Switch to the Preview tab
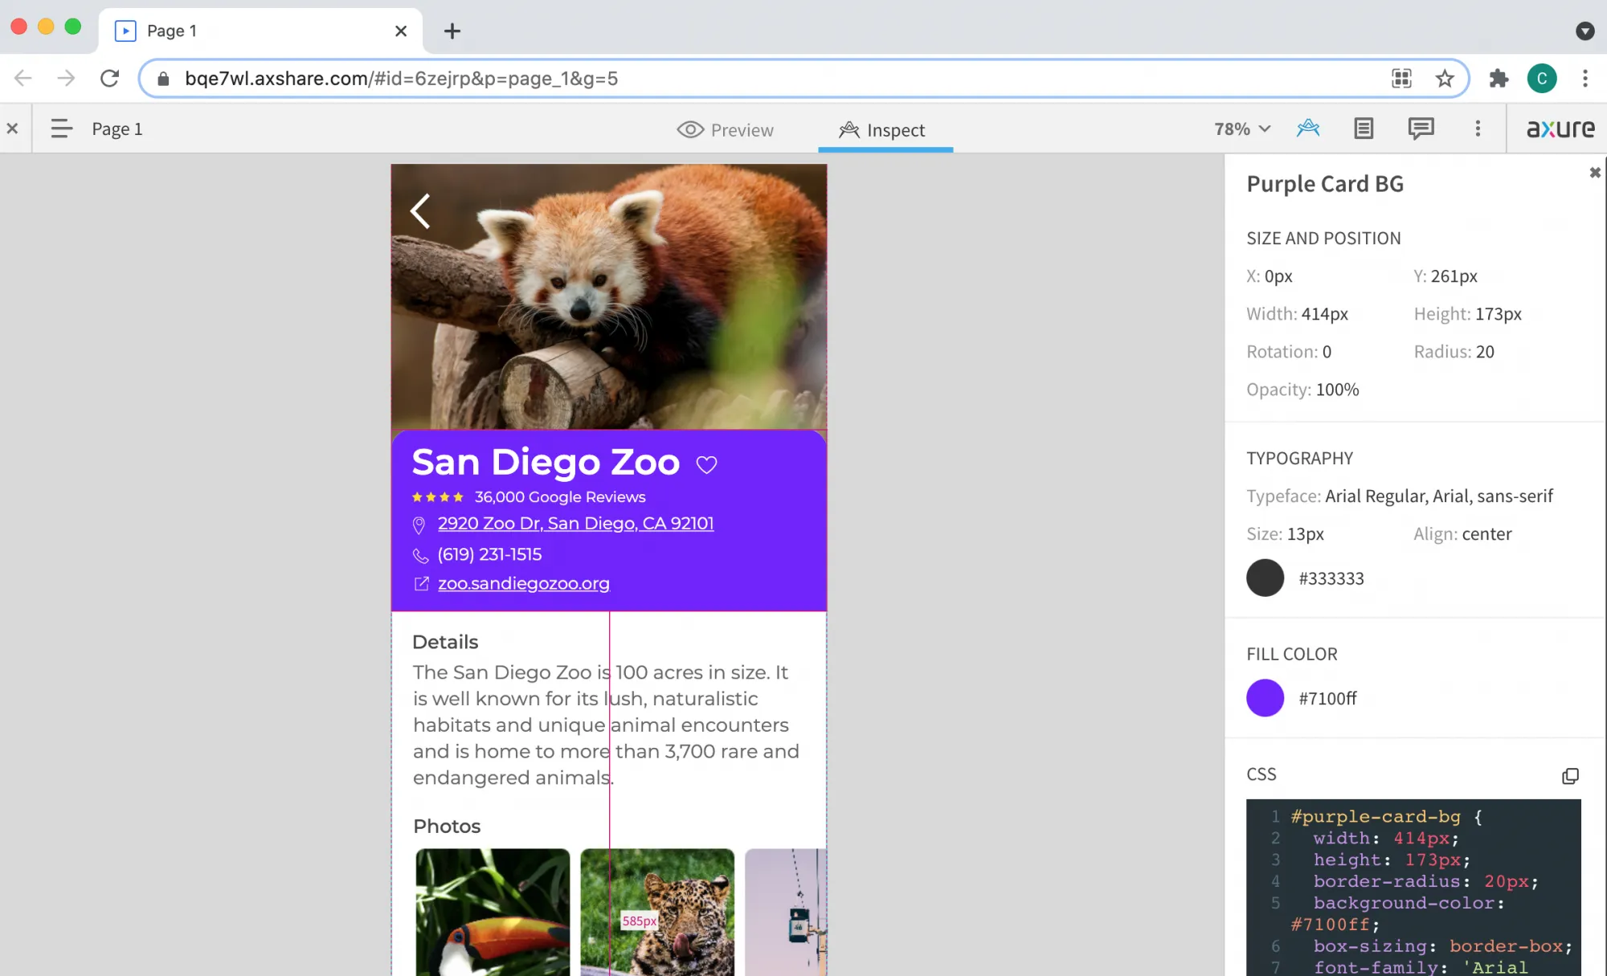1607x976 pixels. click(x=725, y=129)
